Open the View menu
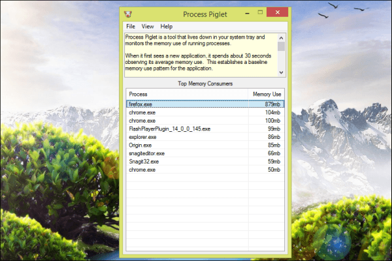 tap(148, 27)
